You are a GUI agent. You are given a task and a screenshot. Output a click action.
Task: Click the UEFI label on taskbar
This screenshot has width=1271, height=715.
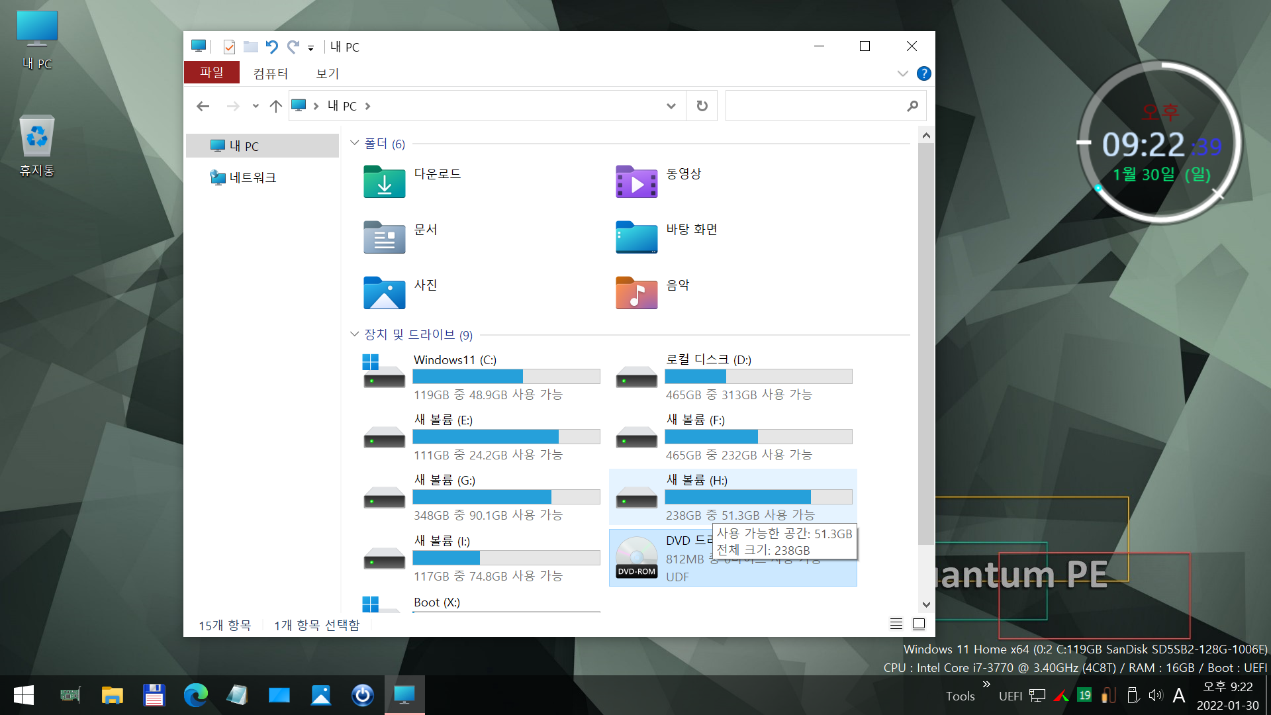coord(1010,696)
